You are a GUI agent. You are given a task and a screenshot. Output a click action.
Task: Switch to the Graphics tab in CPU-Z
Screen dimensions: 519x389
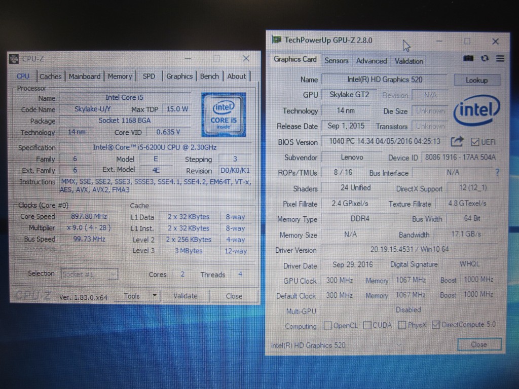pos(179,76)
